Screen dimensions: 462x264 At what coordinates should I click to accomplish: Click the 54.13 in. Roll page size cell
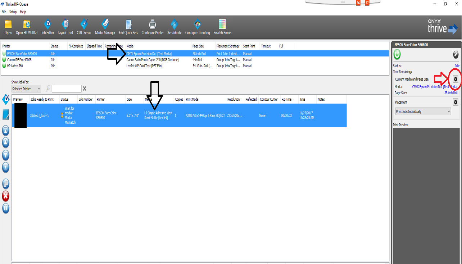203,66
